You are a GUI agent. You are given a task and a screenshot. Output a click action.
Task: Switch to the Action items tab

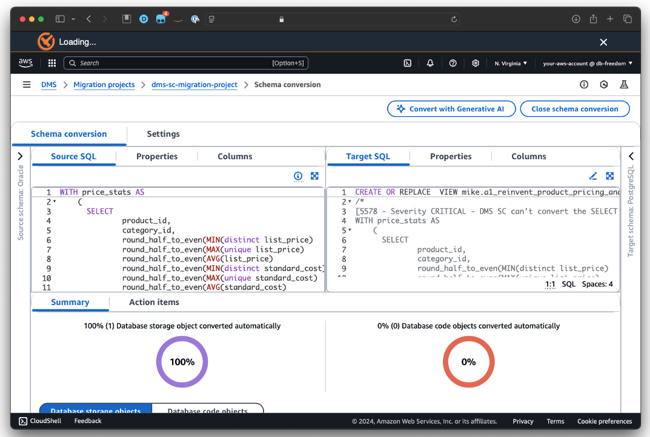click(x=154, y=302)
